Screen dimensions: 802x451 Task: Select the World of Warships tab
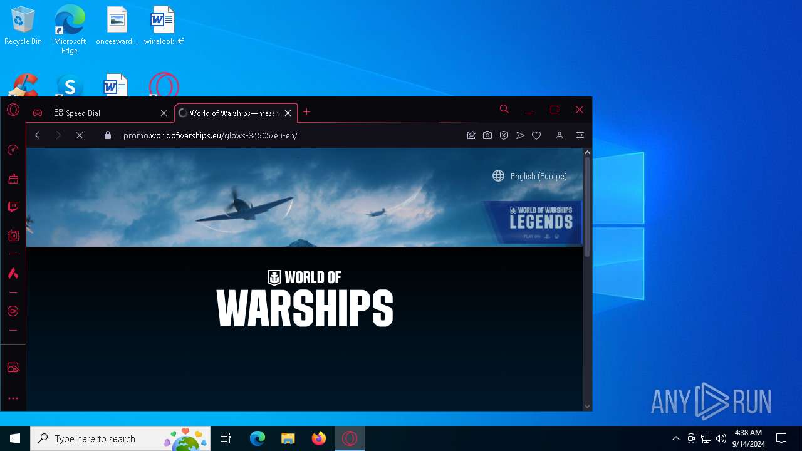tap(236, 113)
